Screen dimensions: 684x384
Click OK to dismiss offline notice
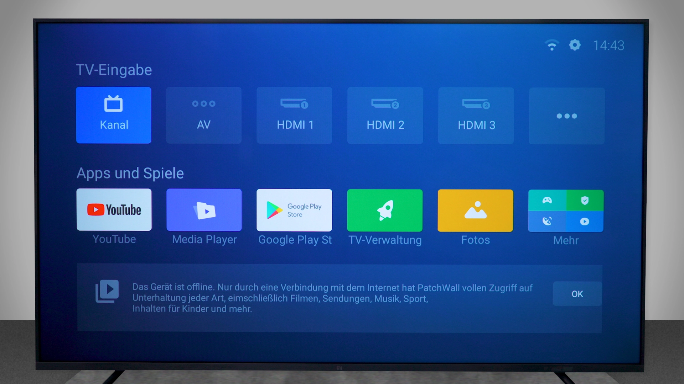pos(577,294)
